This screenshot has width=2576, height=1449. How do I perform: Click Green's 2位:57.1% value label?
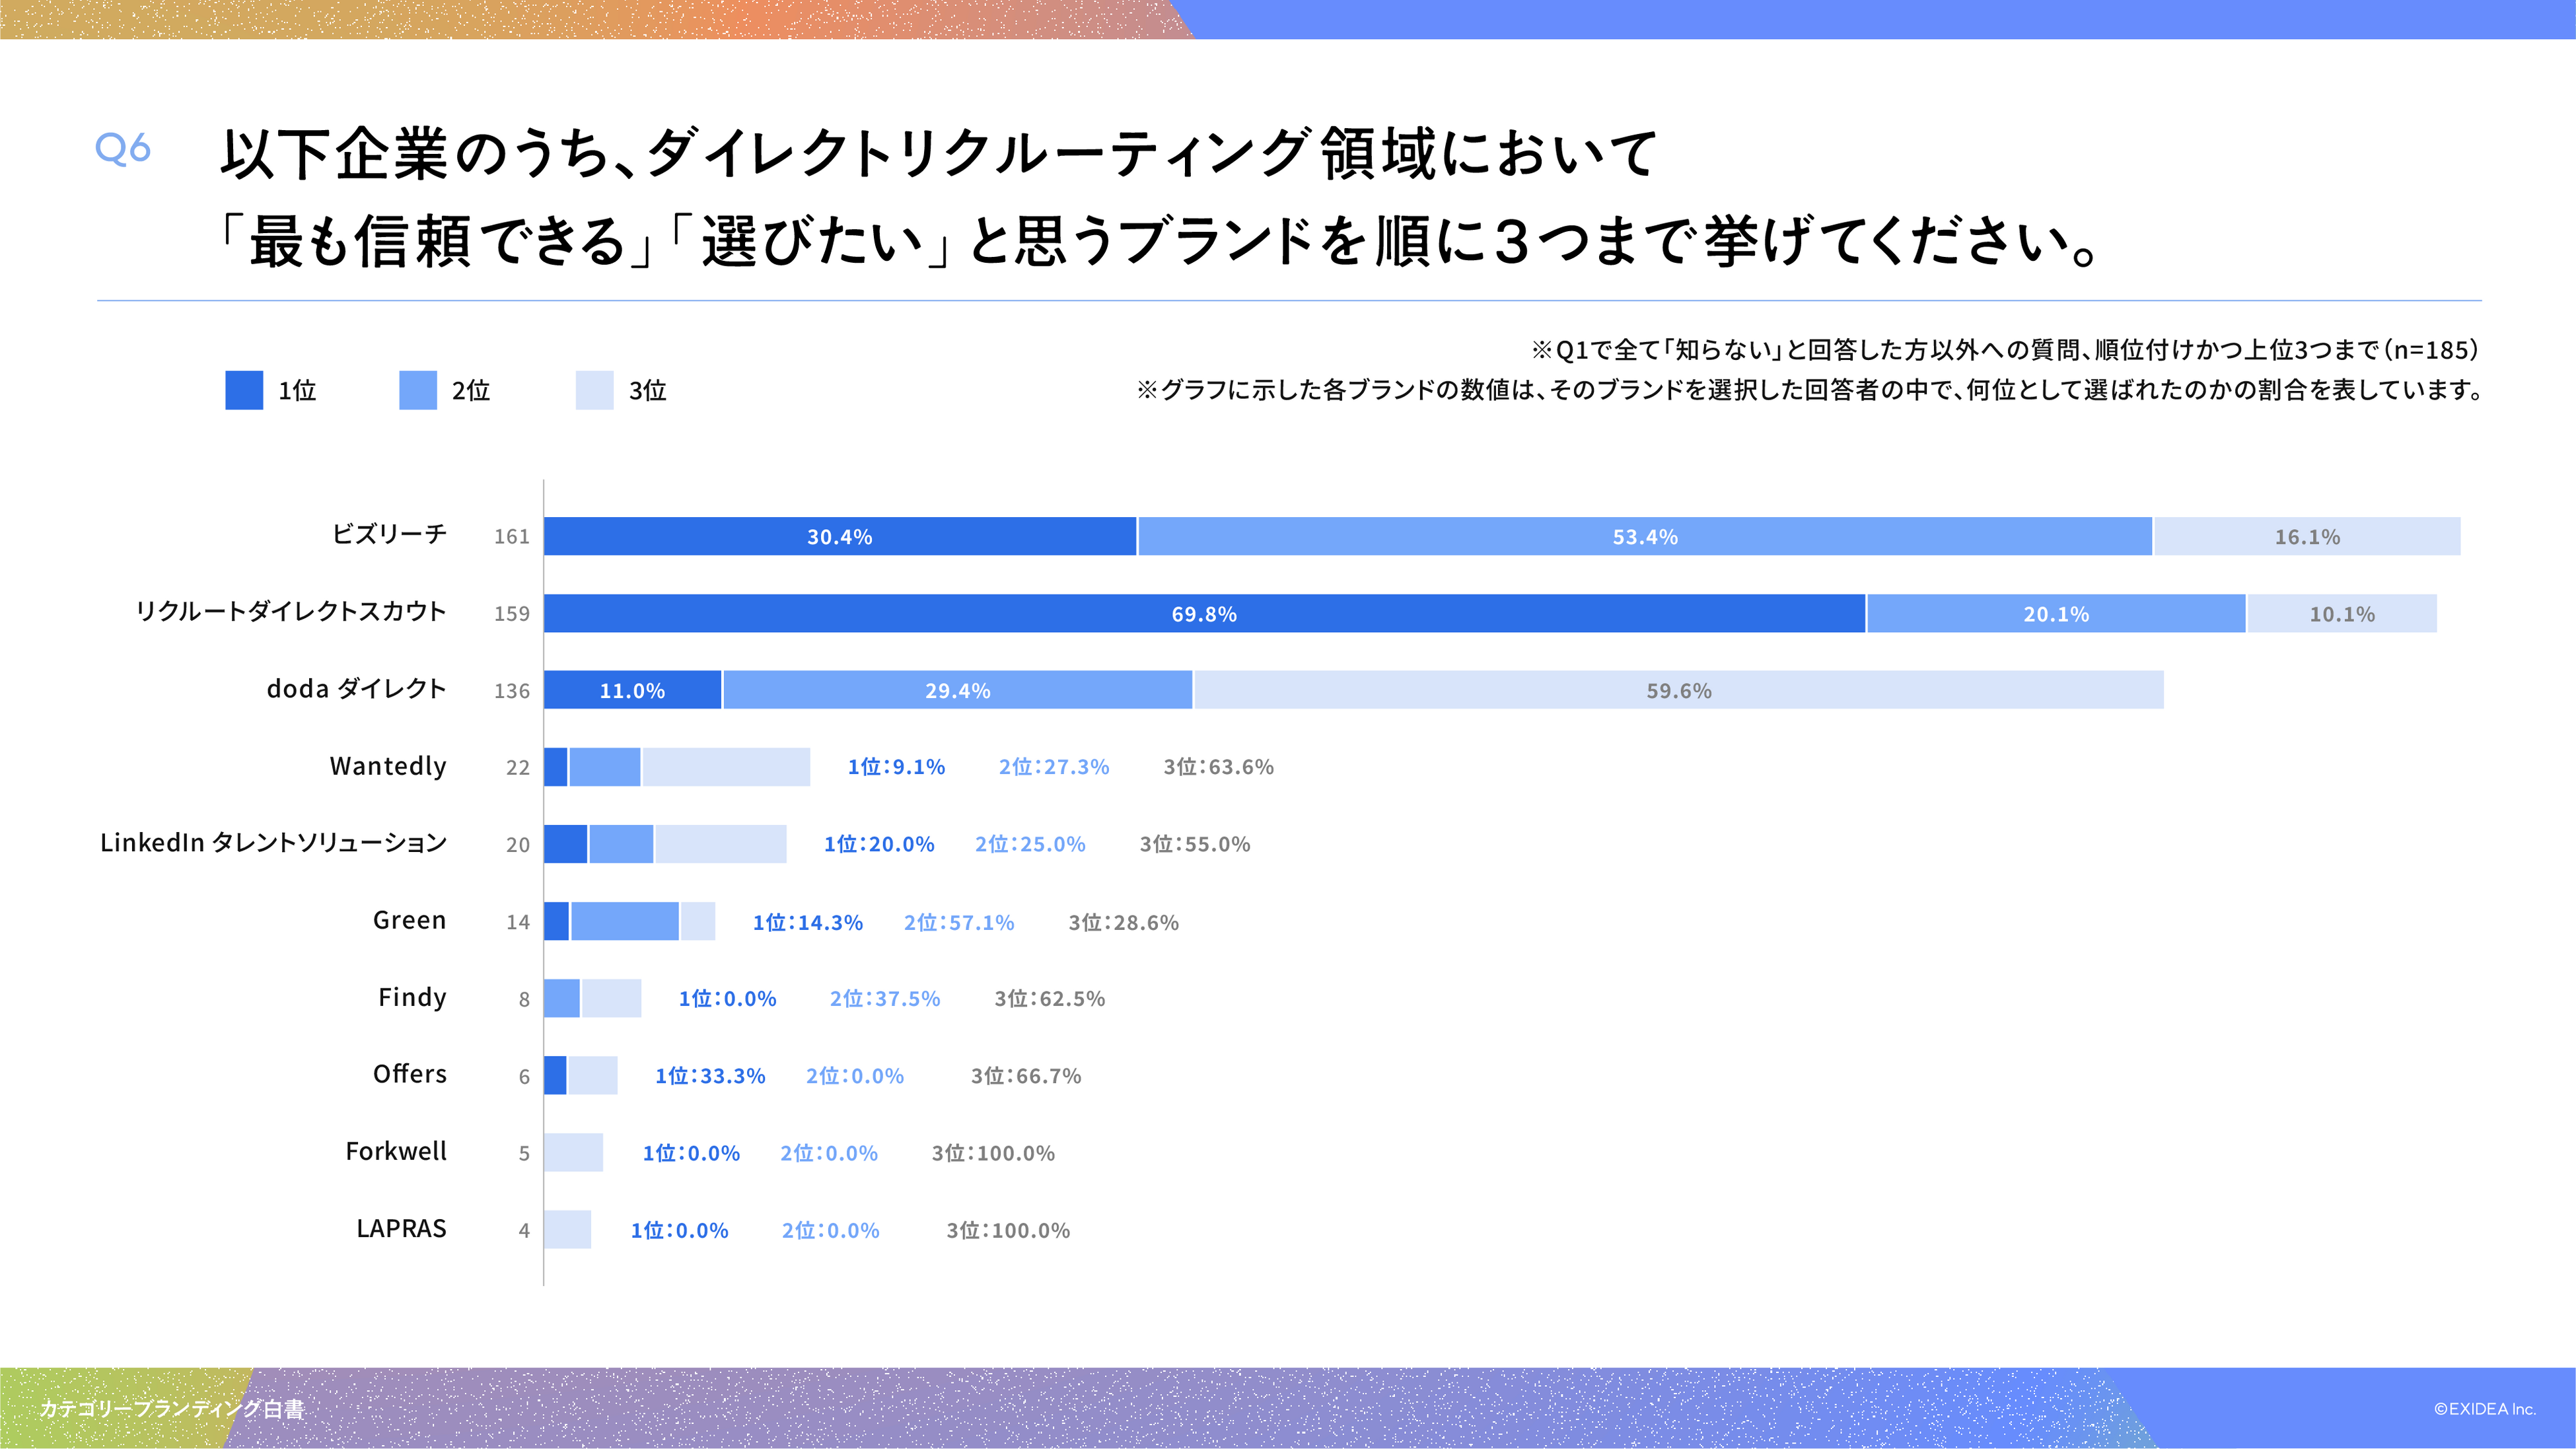(x=958, y=922)
